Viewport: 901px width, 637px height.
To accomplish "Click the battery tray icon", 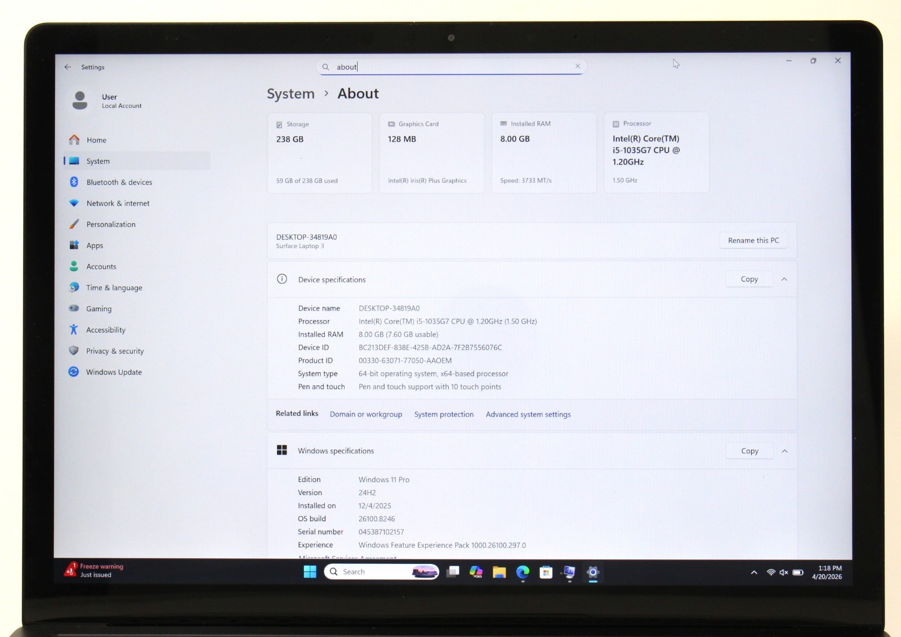I will tap(798, 572).
